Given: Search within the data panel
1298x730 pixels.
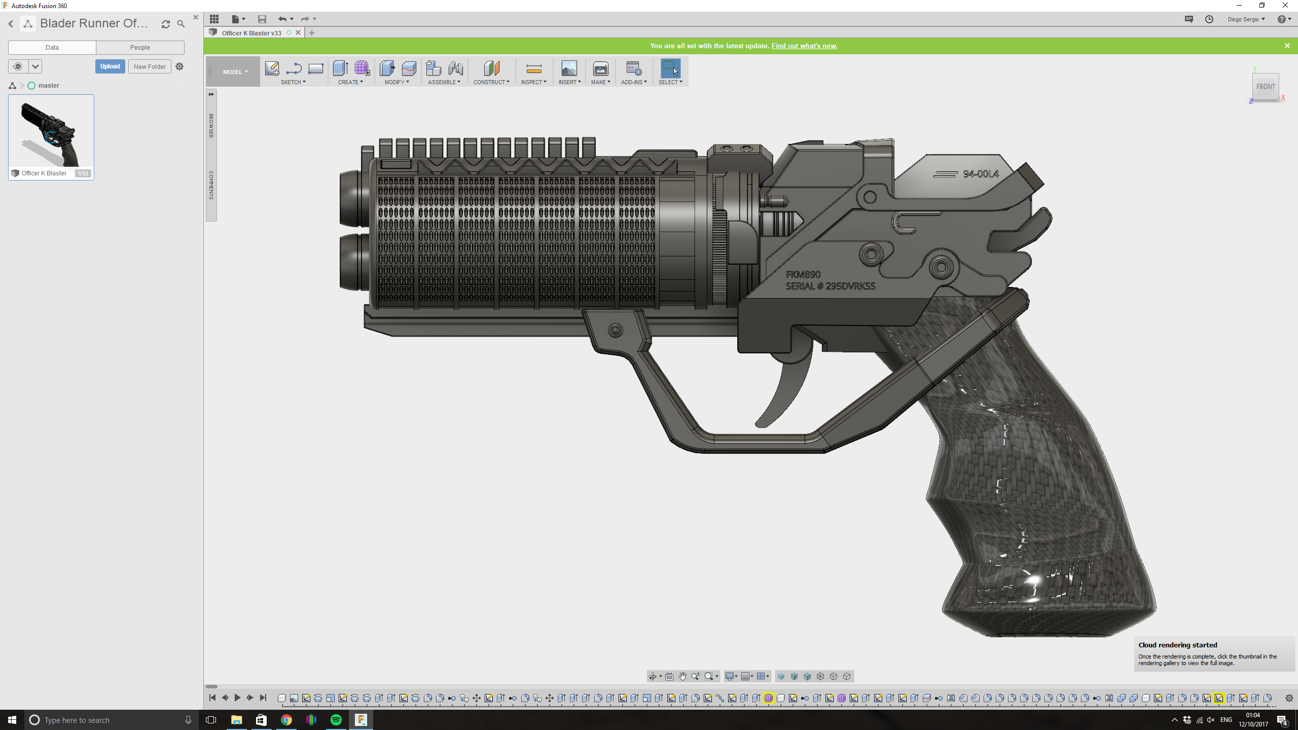Looking at the screenshot, I should pyautogui.click(x=181, y=24).
